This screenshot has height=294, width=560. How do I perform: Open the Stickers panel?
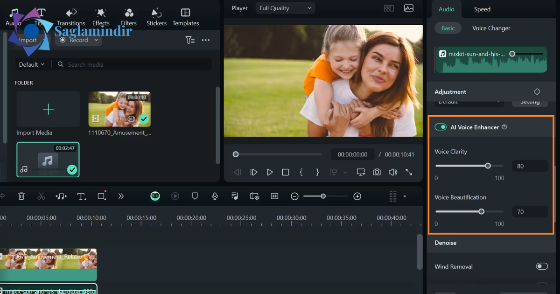pyautogui.click(x=157, y=17)
